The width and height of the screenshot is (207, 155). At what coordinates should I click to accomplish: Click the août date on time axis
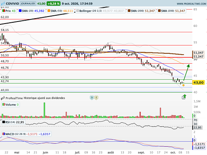[x=111, y=153]
